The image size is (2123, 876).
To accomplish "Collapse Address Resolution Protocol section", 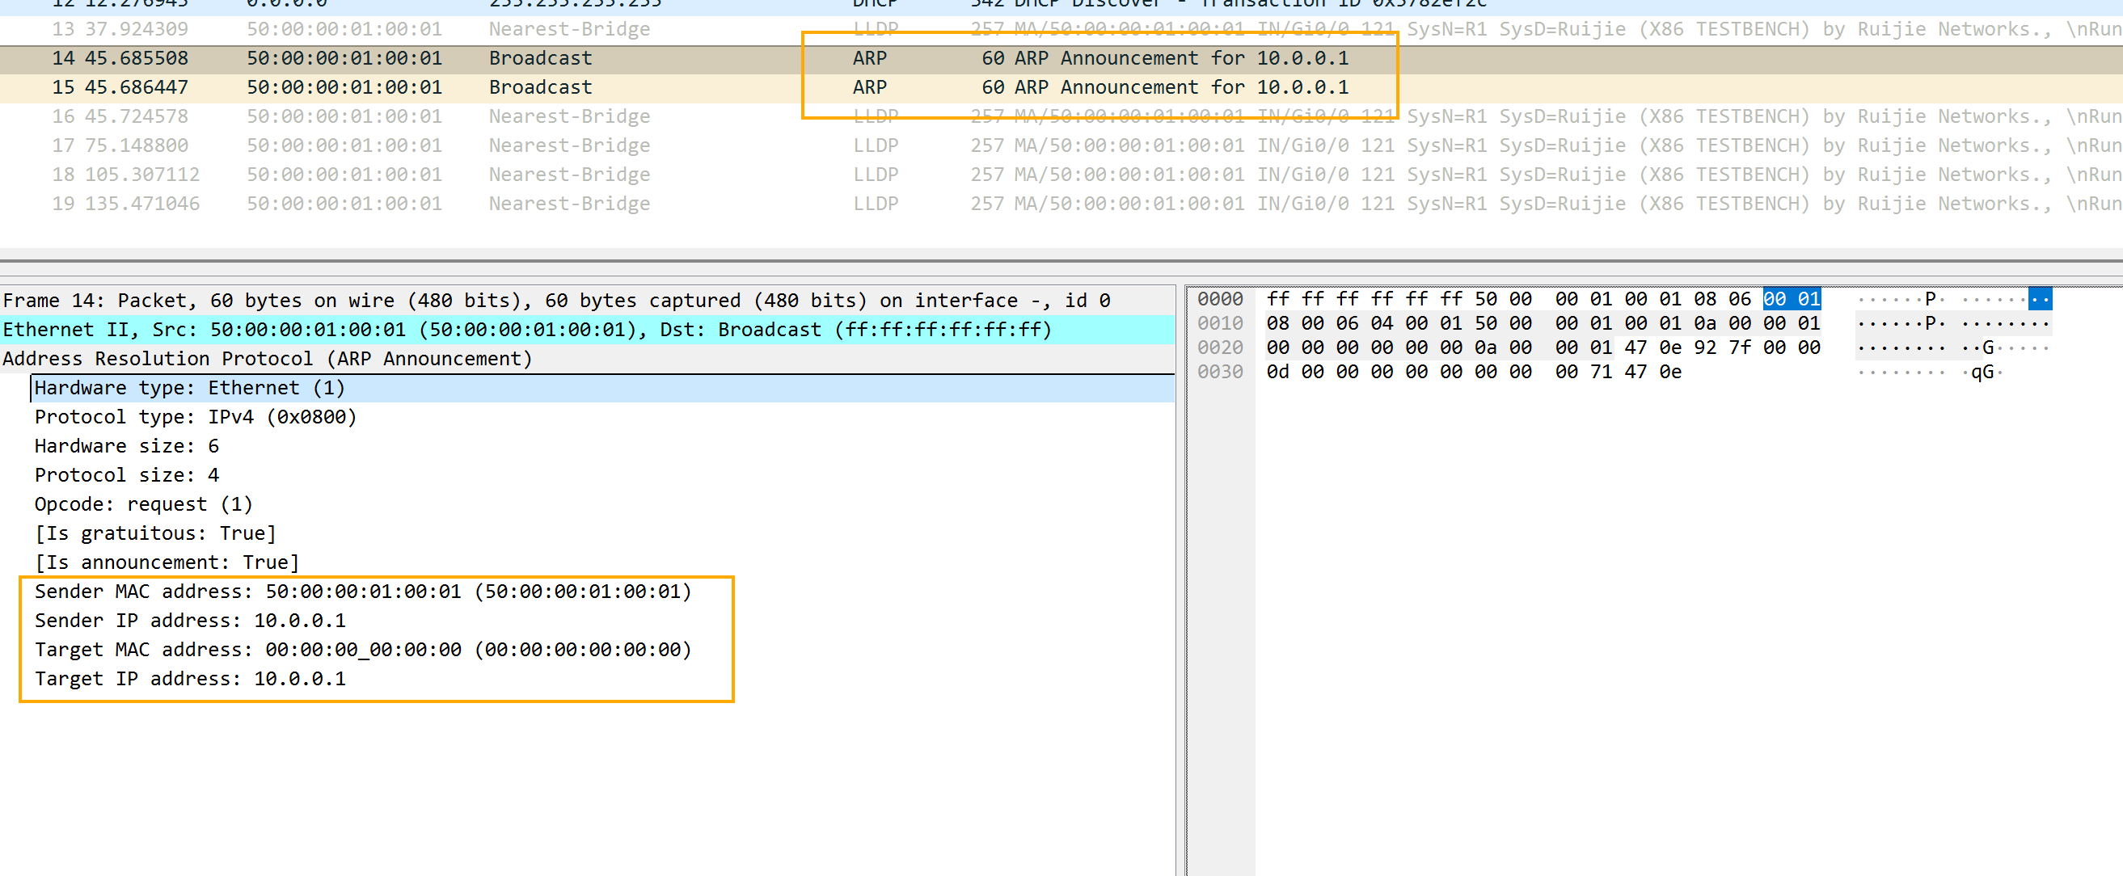I will pos(268,360).
